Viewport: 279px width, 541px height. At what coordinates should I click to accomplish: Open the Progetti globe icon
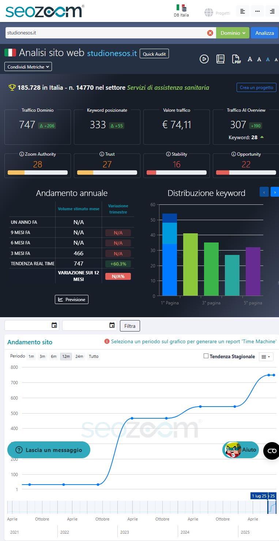pyautogui.click(x=209, y=12)
